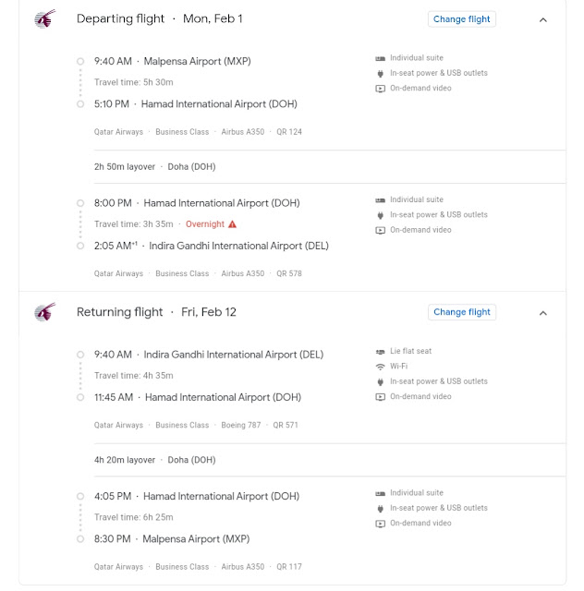Click On-demand video icon on QR 117 leg
Screen dimensions: 584x591
pos(381,524)
